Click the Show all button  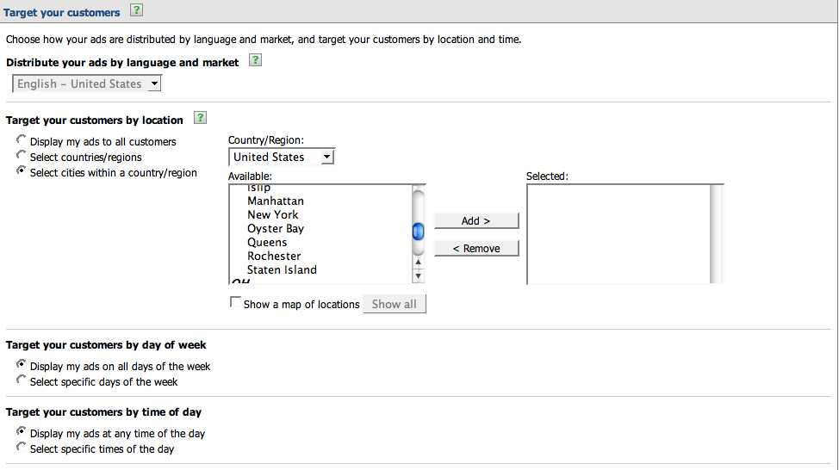pyautogui.click(x=394, y=304)
